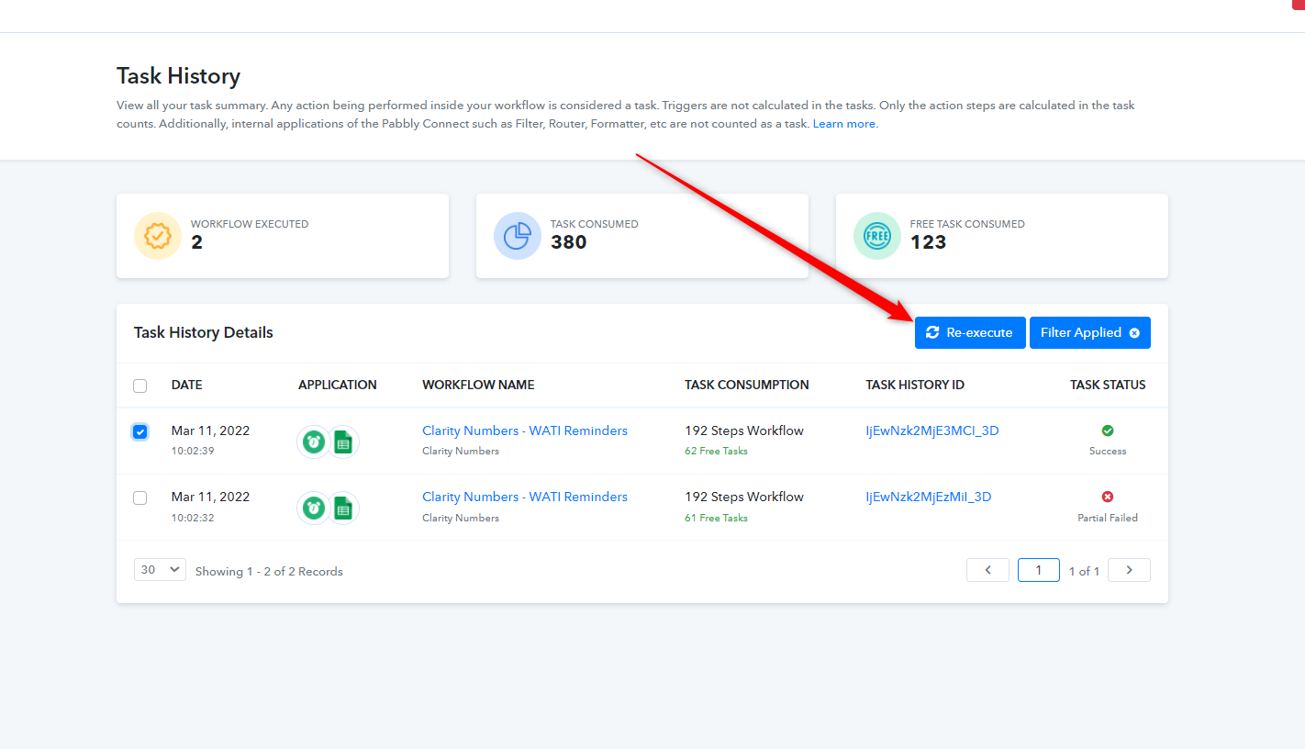Viewport: 1305px width, 749px height.
Task: Click the Google Sheets icon in 10:02:39 row
Action: pyautogui.click(x=343, y=442)
